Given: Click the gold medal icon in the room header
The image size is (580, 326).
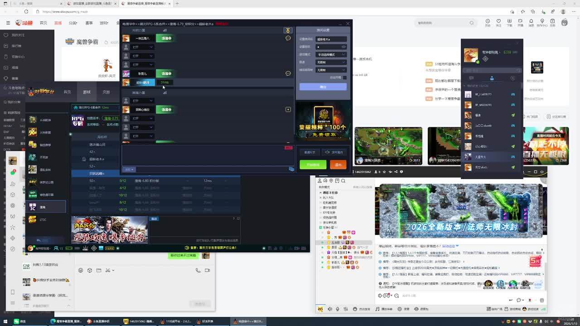Looking at the screenshot, I should (287, 30).
